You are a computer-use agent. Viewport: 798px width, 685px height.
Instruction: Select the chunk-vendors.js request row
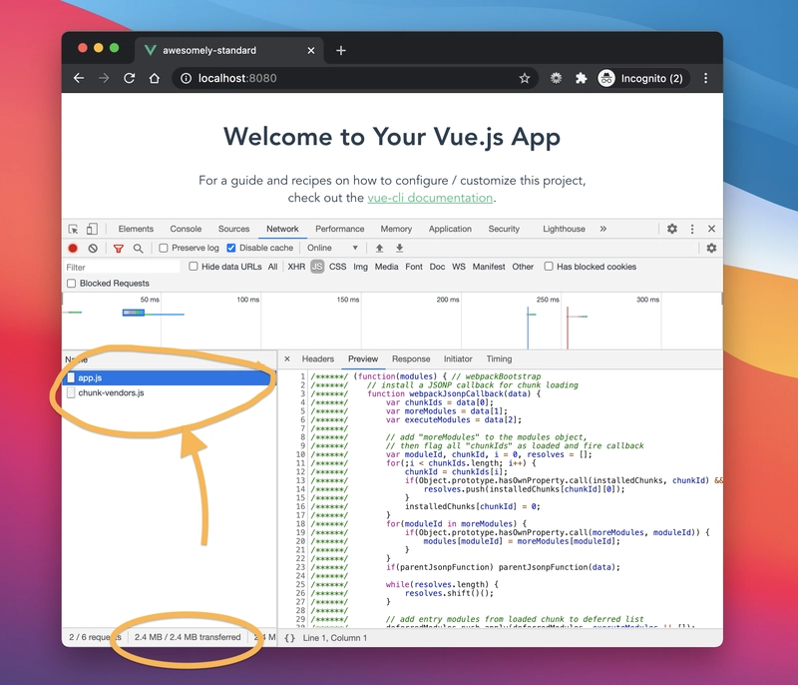169,392
